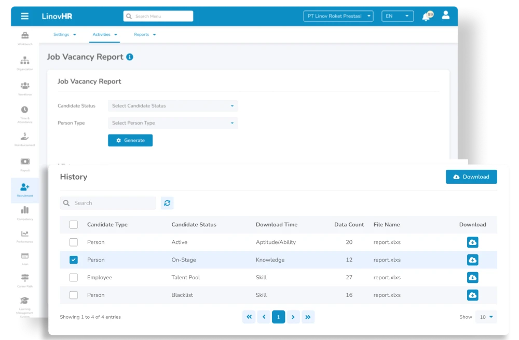Check the Employee Talent Pool row checkbox
The image size is (519, 340).
[x=74, y=277]
